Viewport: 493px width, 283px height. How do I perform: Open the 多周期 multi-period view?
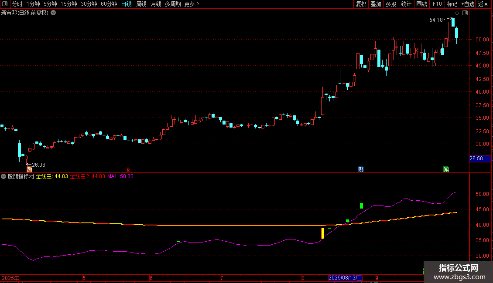point(173,4)
